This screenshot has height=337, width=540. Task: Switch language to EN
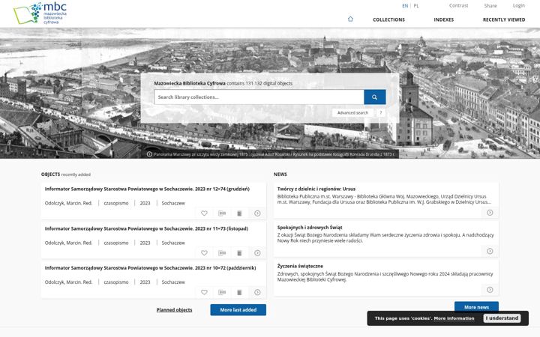pyautogui.click(x=405, y=6)
